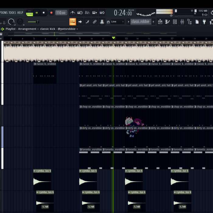Open the Piano roll view icon
Image resolution: width=213 pixels, height=213 pixels.
(x=168, y=22)
